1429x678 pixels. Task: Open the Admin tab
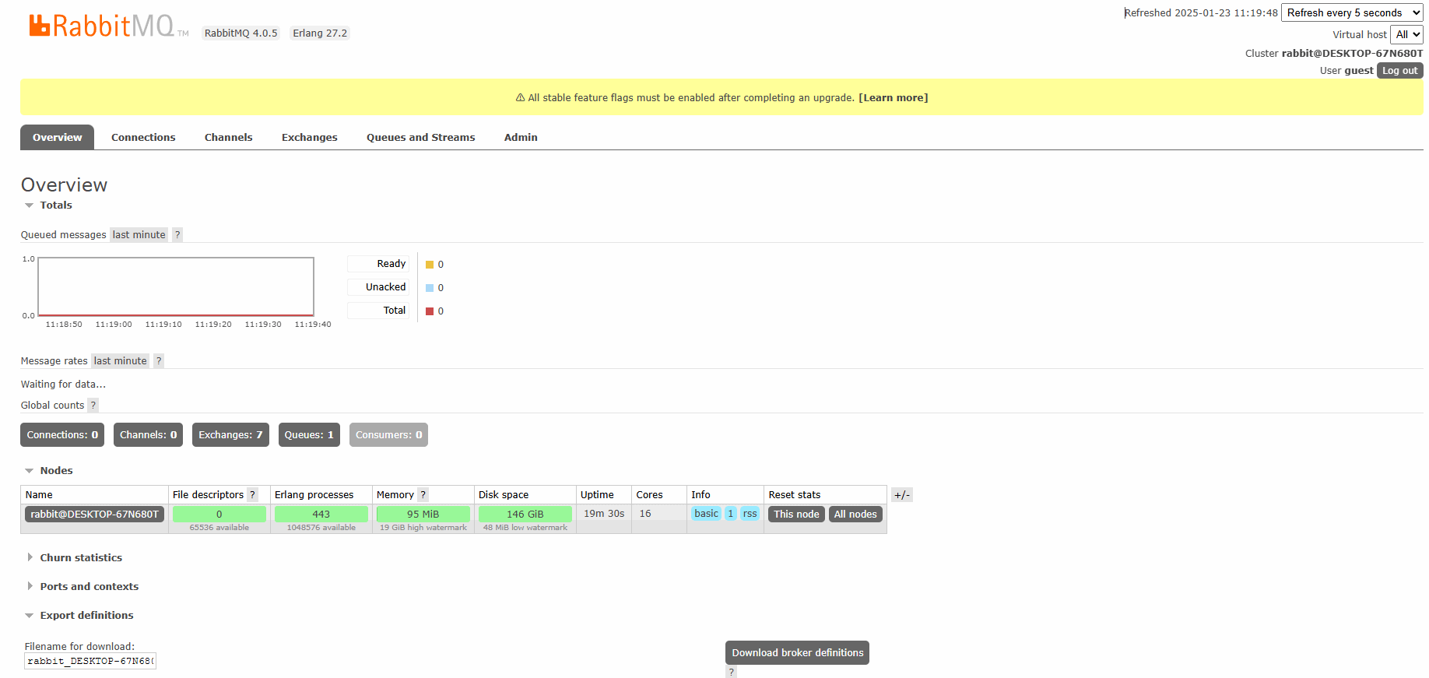click(521, 137)
